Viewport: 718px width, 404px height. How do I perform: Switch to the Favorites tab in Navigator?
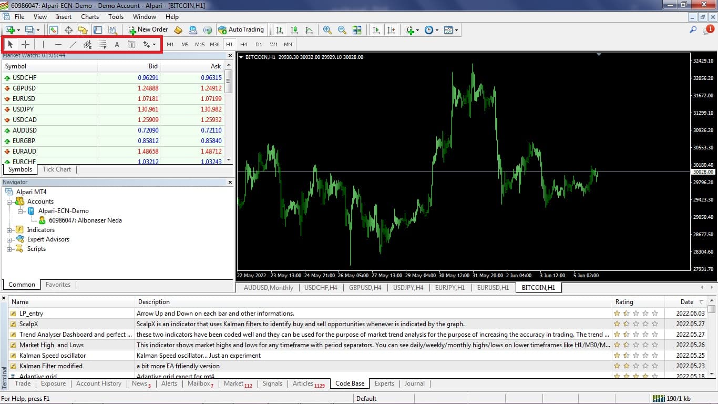(58, 285)
